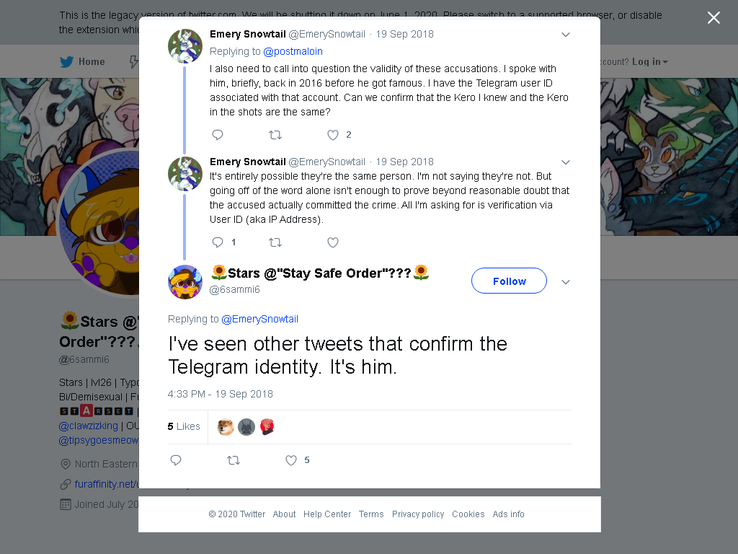The width and height of the screenshot is (738, 554).
Task: Open Stars profile avatar in main tweet
Action: click(x=185, y=282)
